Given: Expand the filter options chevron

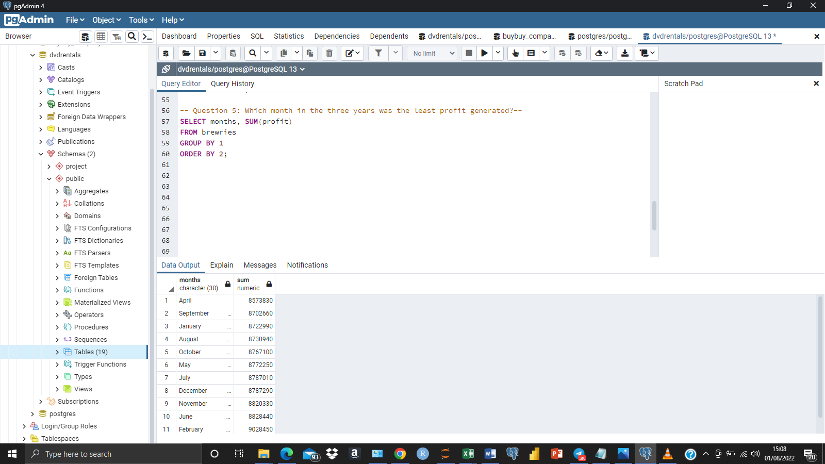Looking at the screenshot, I should coord(395,53).
